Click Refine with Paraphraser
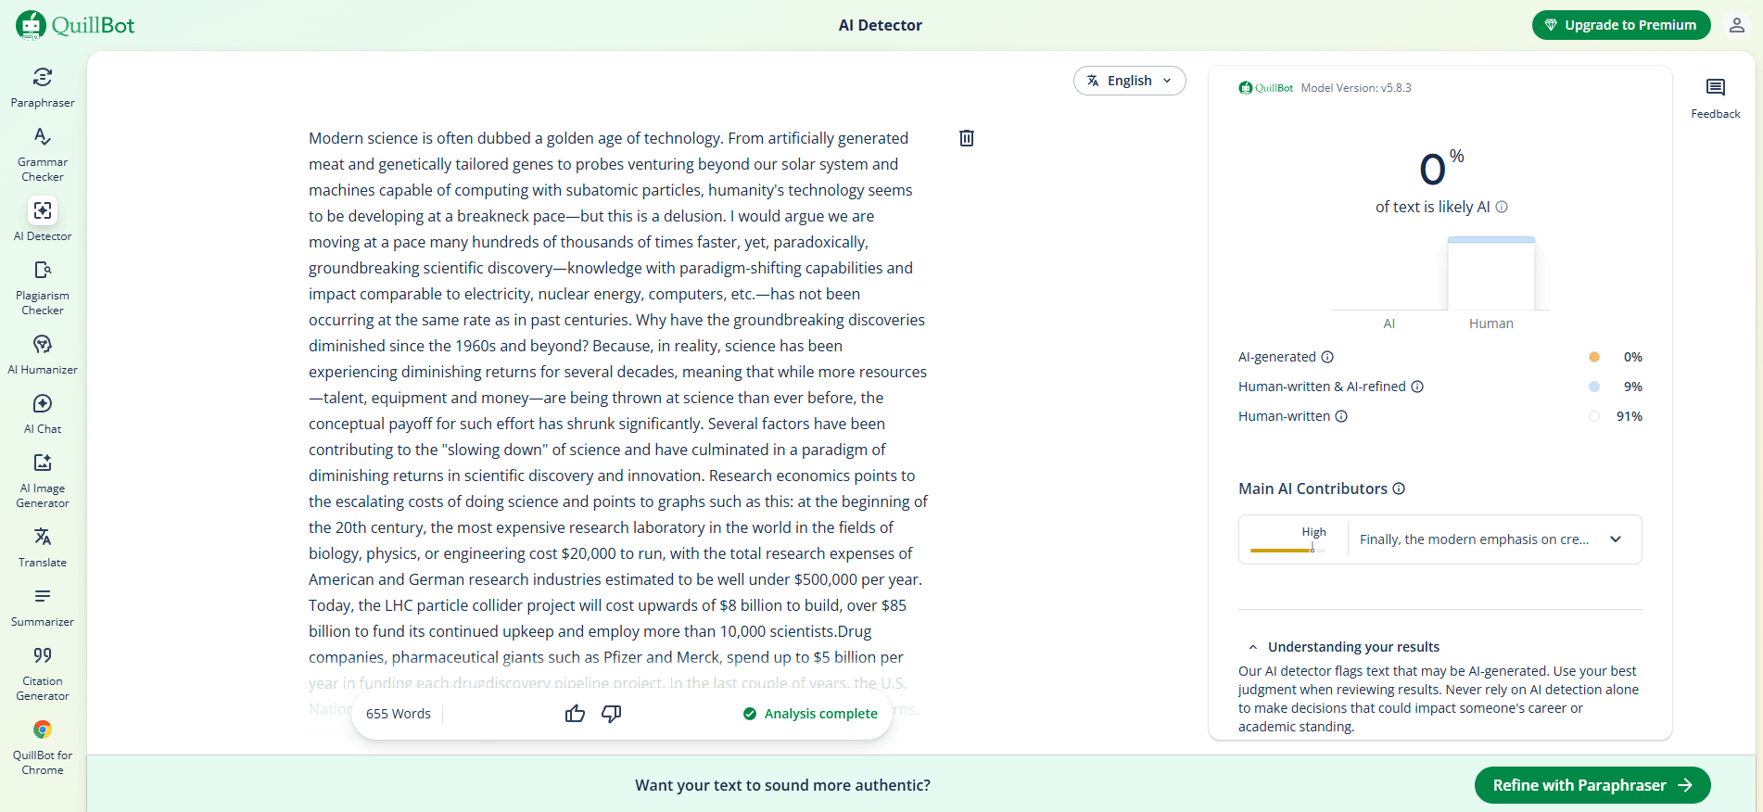The image size is (1763, 812). coord(1591,784)
